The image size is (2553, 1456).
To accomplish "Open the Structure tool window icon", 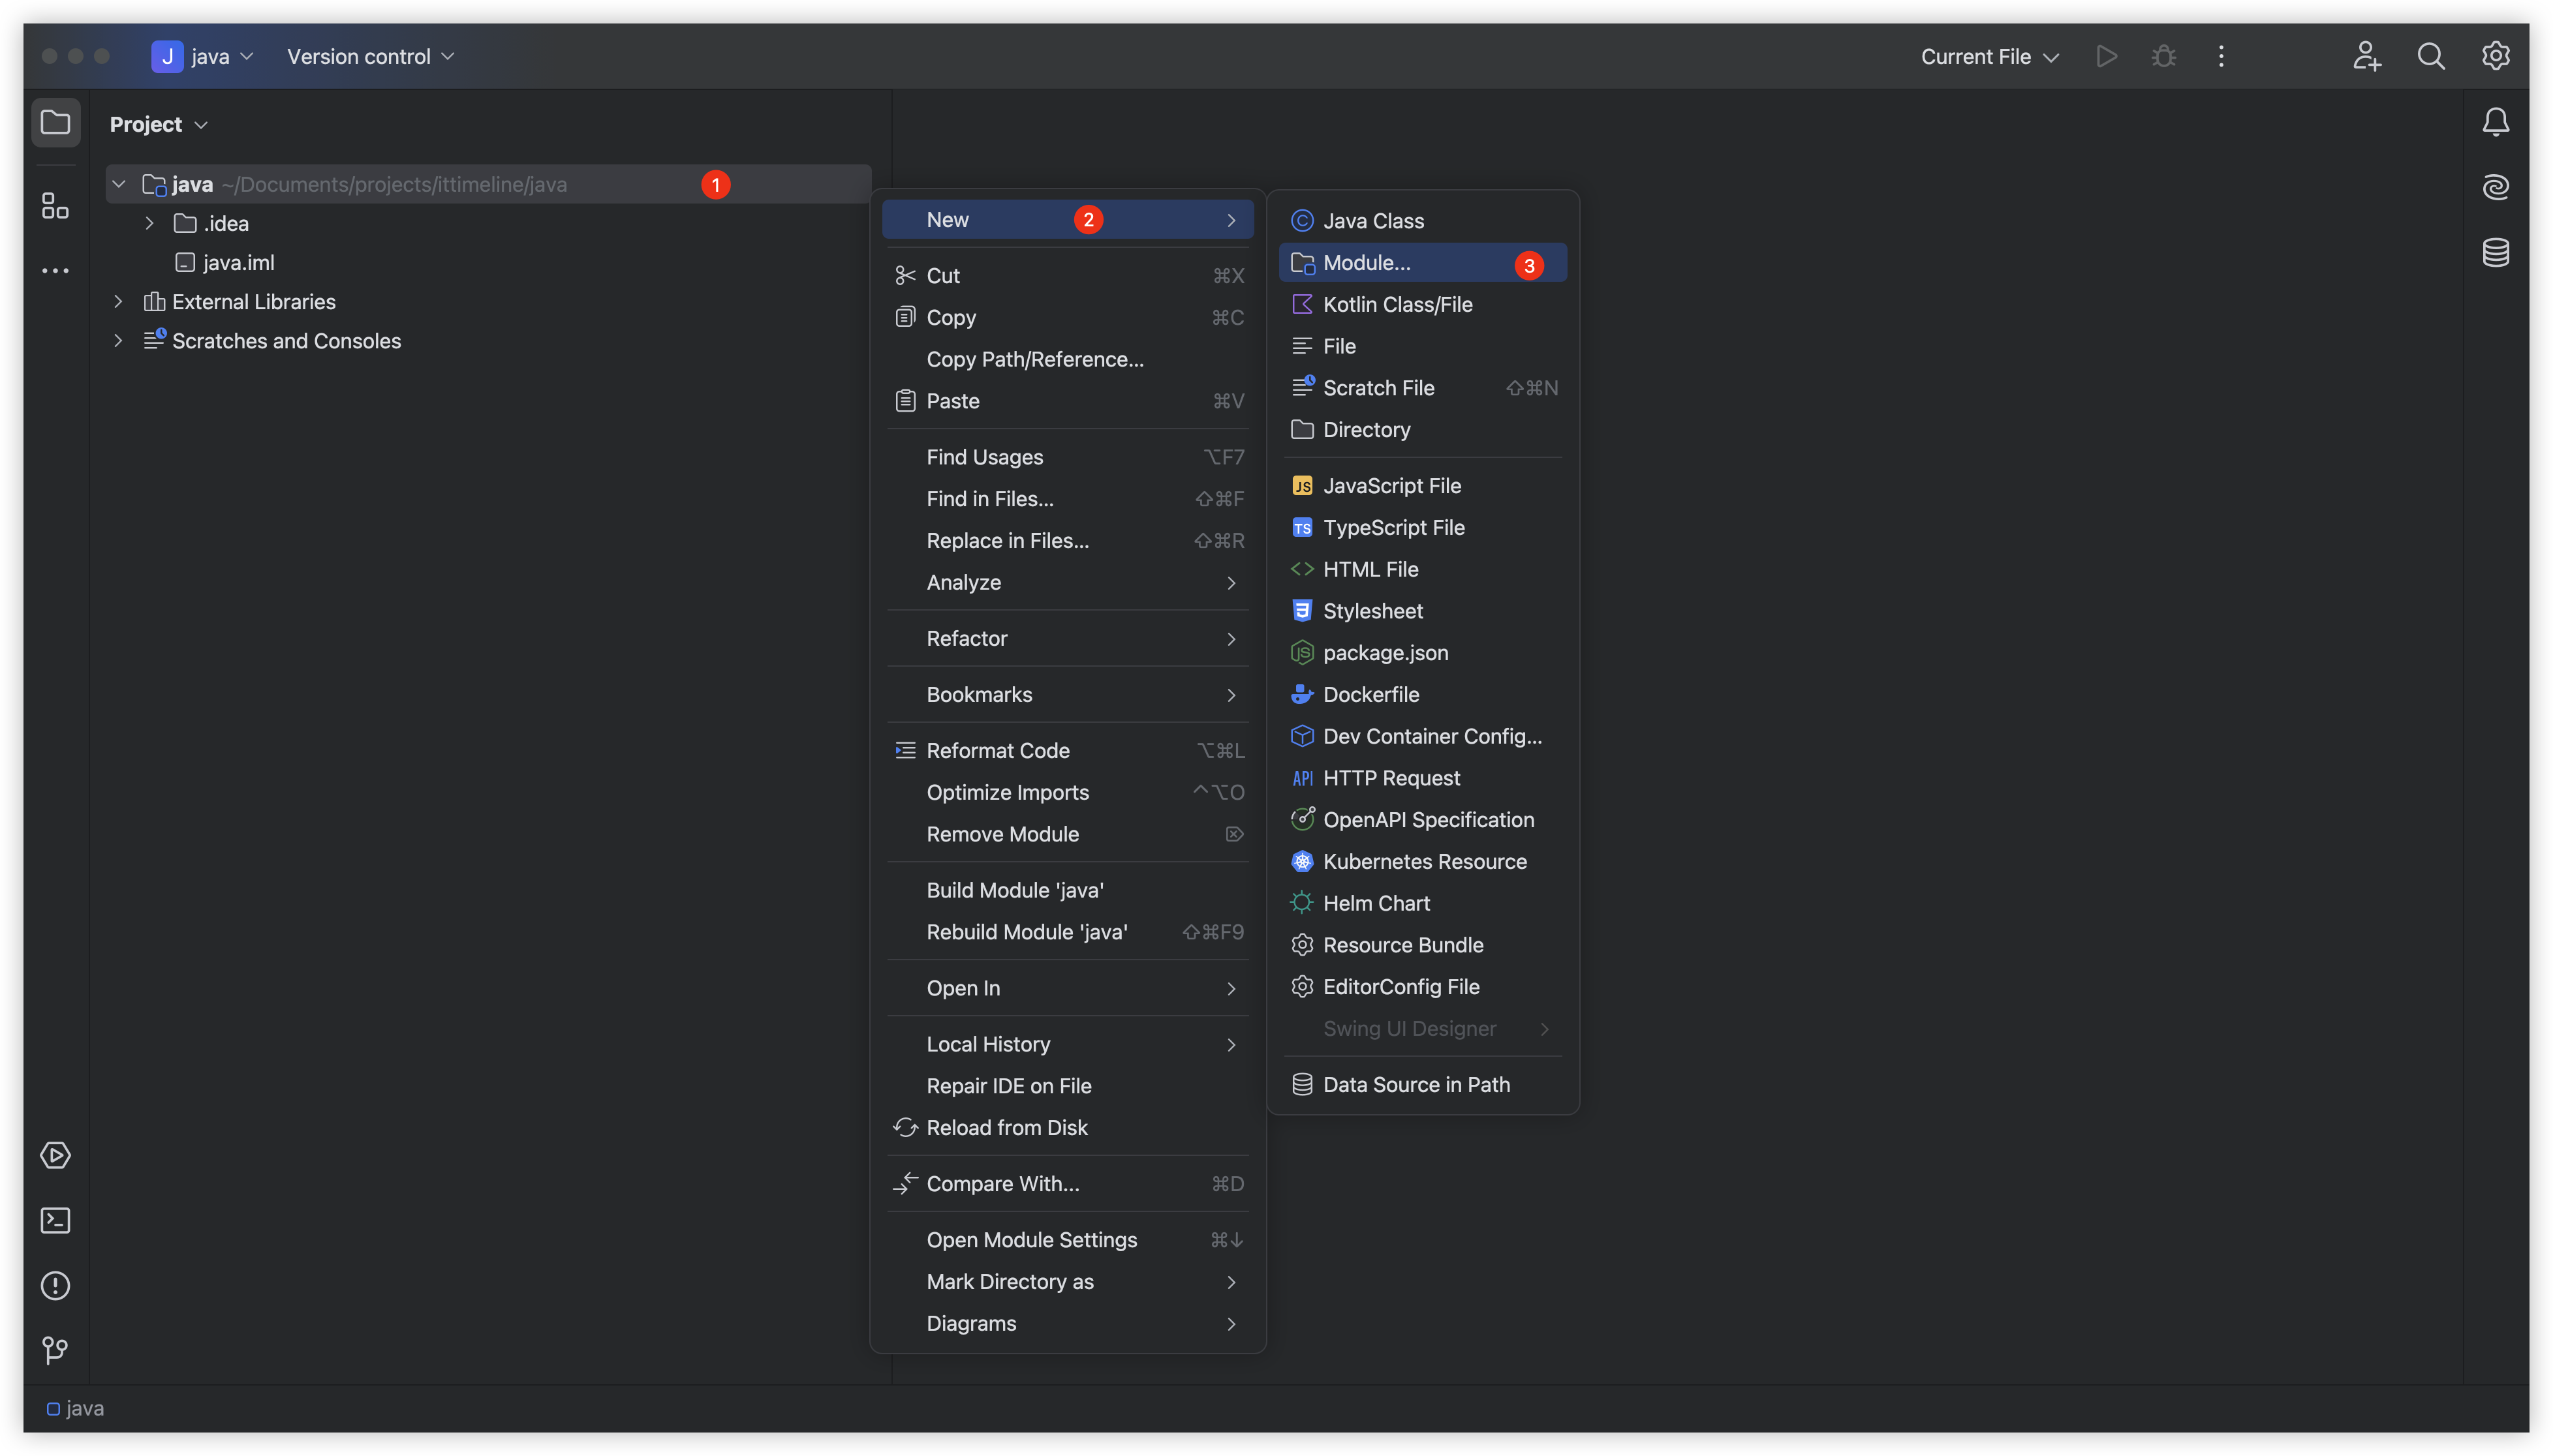I will click(x=55, y=206).
